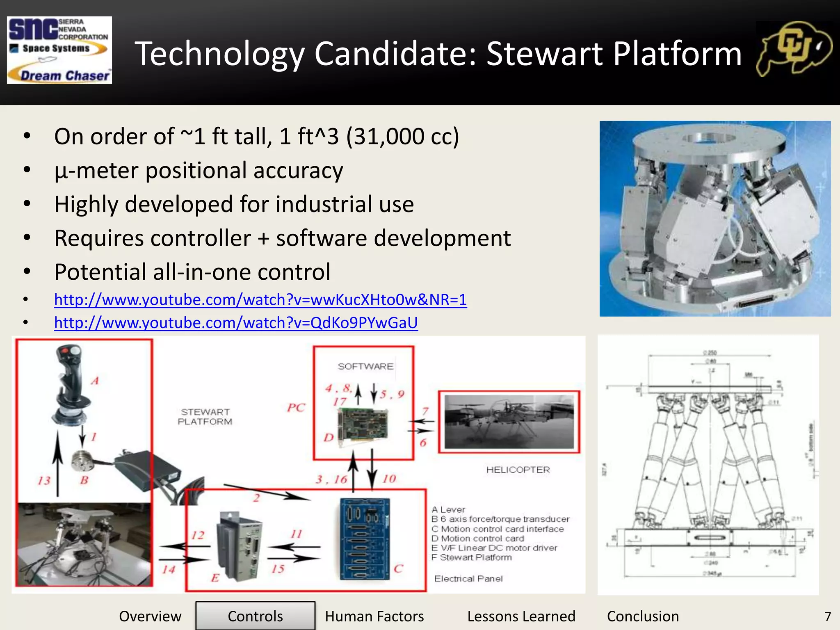The width and height of the screenshot is (840, 630).
Task: Click the helicopter photo in red box
Action: (x=509, y=422)
